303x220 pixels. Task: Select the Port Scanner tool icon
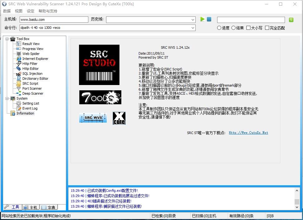(x=19, y=88)
